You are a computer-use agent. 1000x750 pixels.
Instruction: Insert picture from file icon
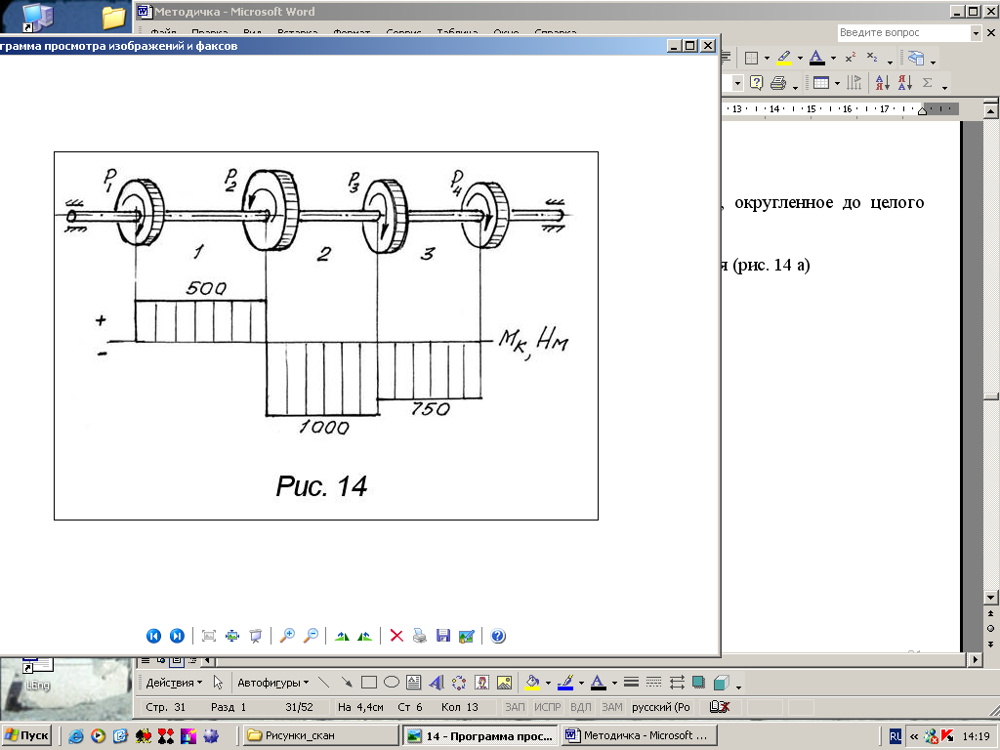pyautogui.click(x=504, y=683)
